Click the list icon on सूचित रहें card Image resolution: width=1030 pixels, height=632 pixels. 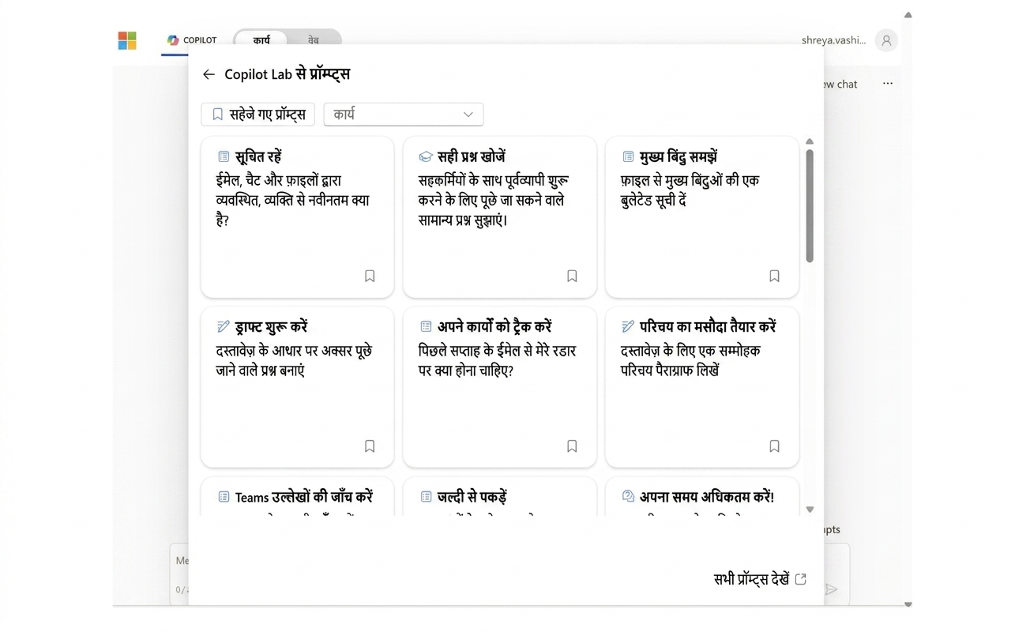point(224,157)
